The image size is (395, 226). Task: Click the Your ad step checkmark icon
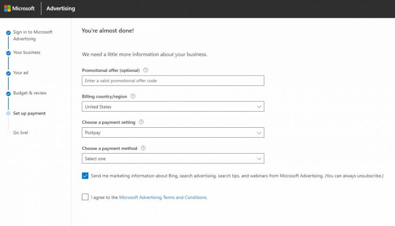(x=8, y=73)
